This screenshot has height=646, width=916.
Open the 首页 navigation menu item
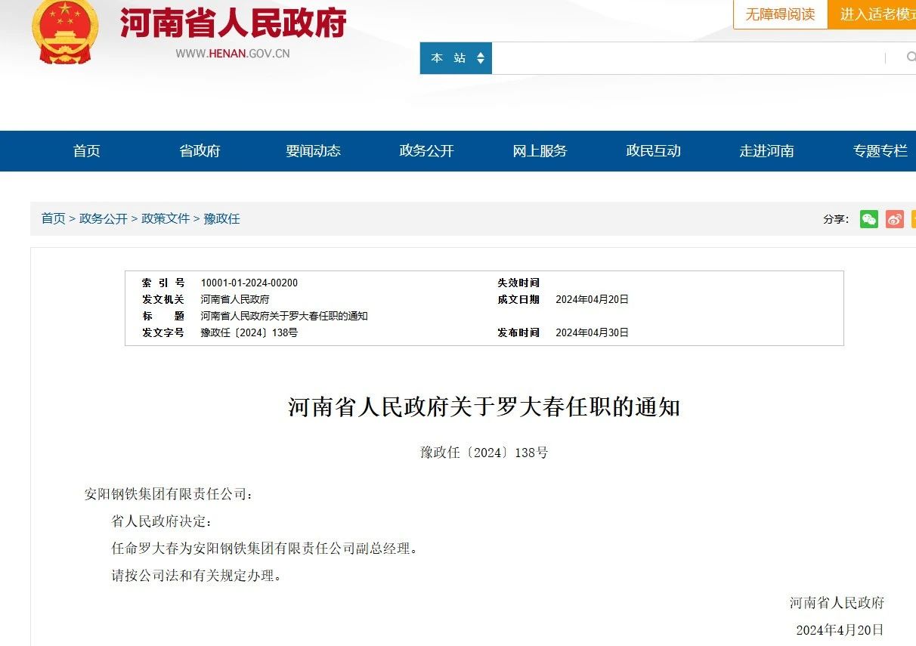pyautogui.click(x=86, y=151)
